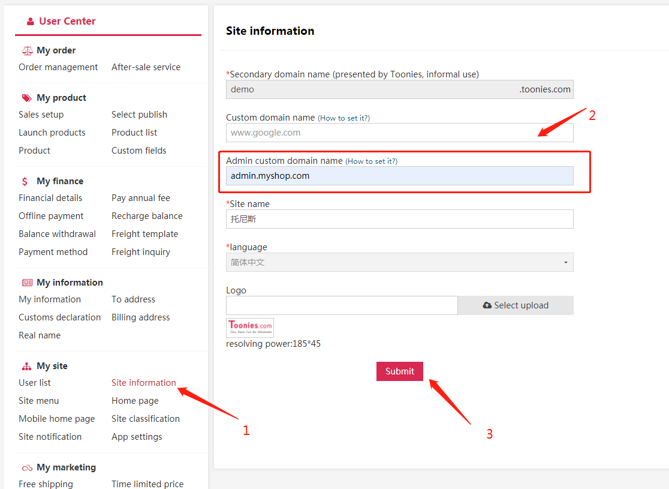Click the Toonies logo thumbnail
Screen dimensions: 669x489
(250, 328)
